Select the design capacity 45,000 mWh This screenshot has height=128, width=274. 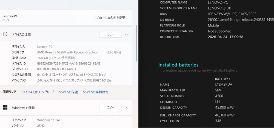(x=225, y=107)
